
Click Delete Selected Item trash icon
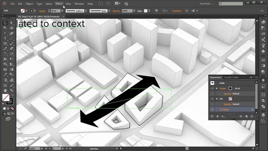click(252, 117)
